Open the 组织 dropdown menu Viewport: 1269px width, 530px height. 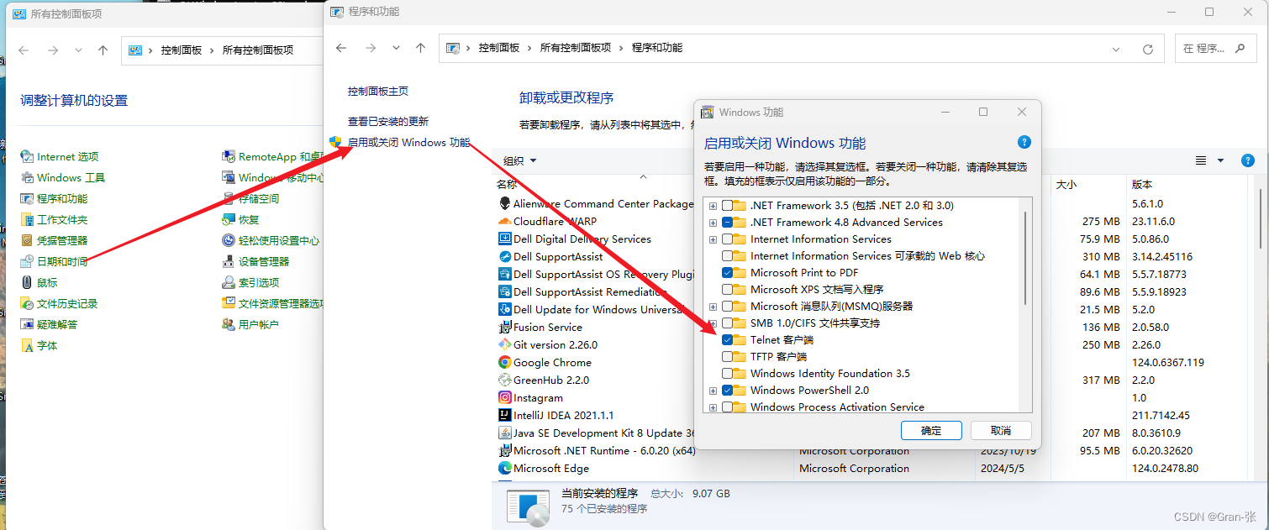click(x=519, y=160)
